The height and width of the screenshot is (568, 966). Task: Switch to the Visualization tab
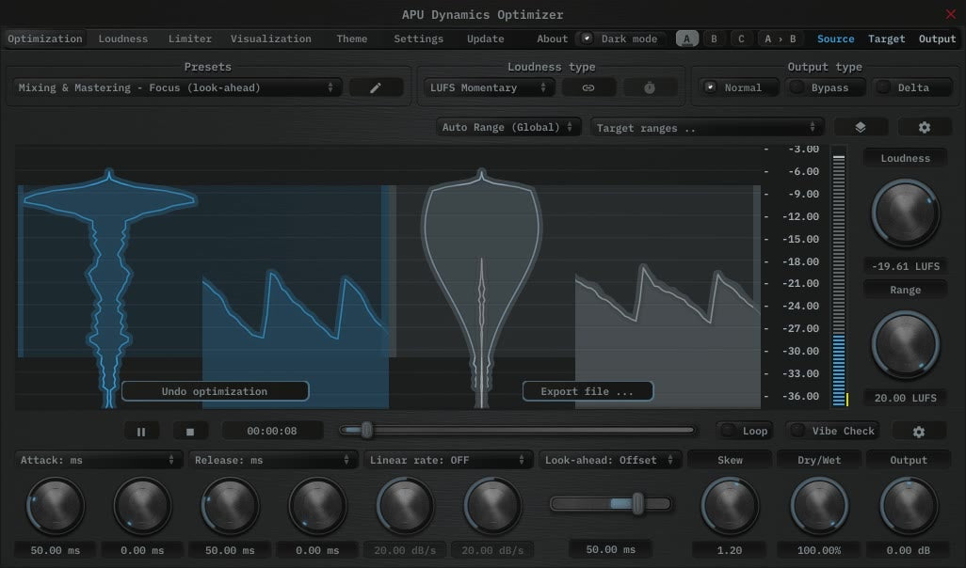coord(271,39)
